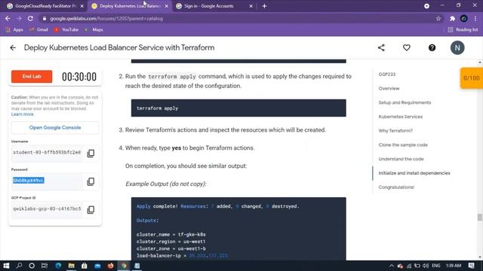Open Cortana circle in taskbar
Viewport: 483px width, 271px height.
click(x=32, y=266)
